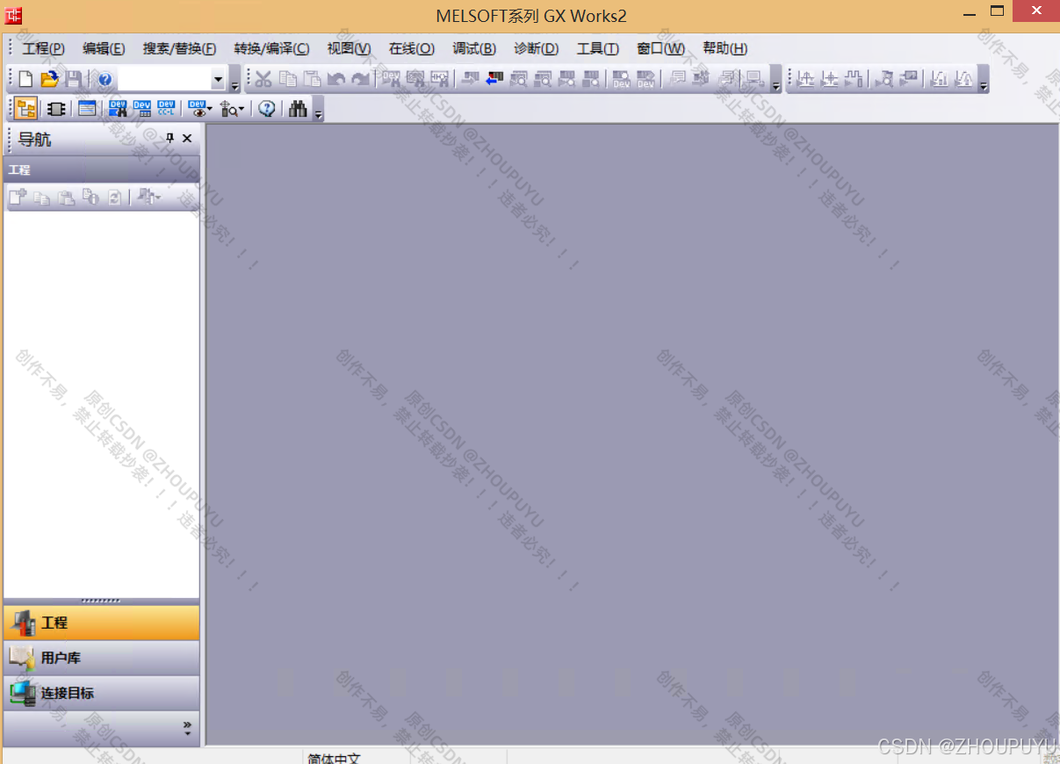Click the Cut scissors icon

[x=263, y=79]
